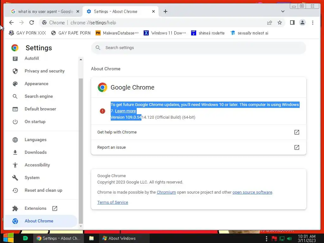The width and height of the screenshot is (324, 243).
Task: Open Report an issue
Action: [198, 147]
